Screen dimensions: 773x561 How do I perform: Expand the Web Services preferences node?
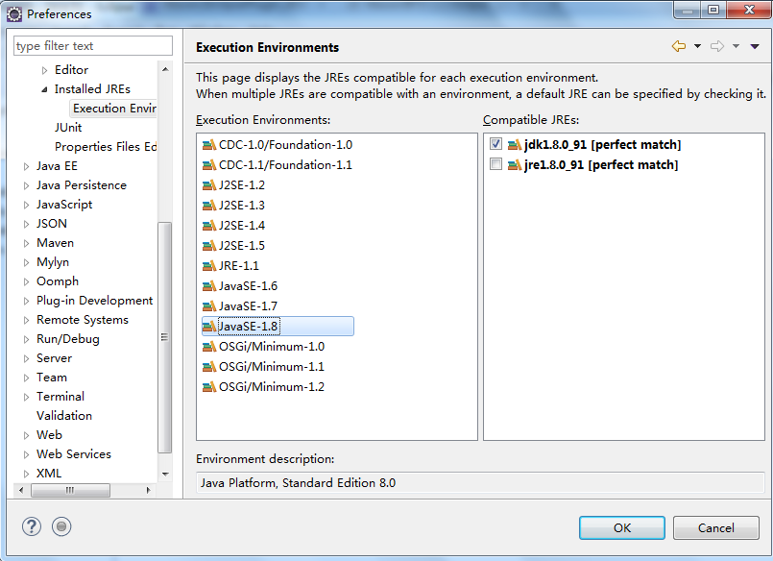26,454
